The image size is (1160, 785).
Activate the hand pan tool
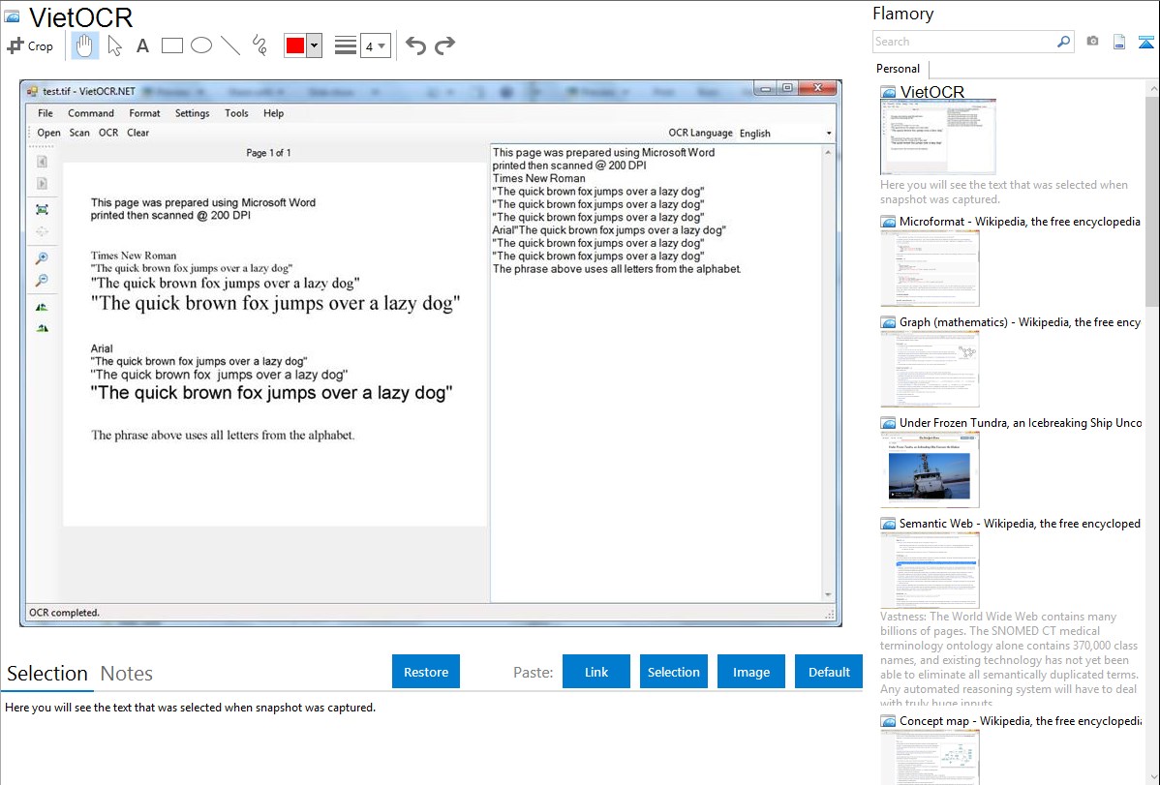(x=85, y=45)
